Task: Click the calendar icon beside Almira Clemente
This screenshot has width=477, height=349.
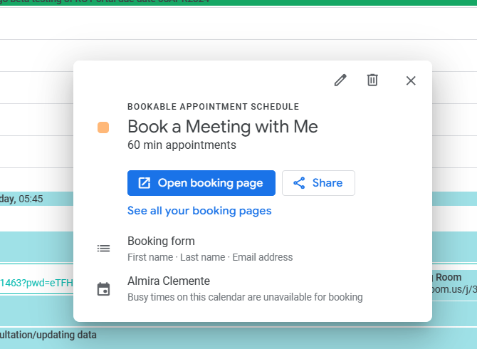Action: click(103, 289)
